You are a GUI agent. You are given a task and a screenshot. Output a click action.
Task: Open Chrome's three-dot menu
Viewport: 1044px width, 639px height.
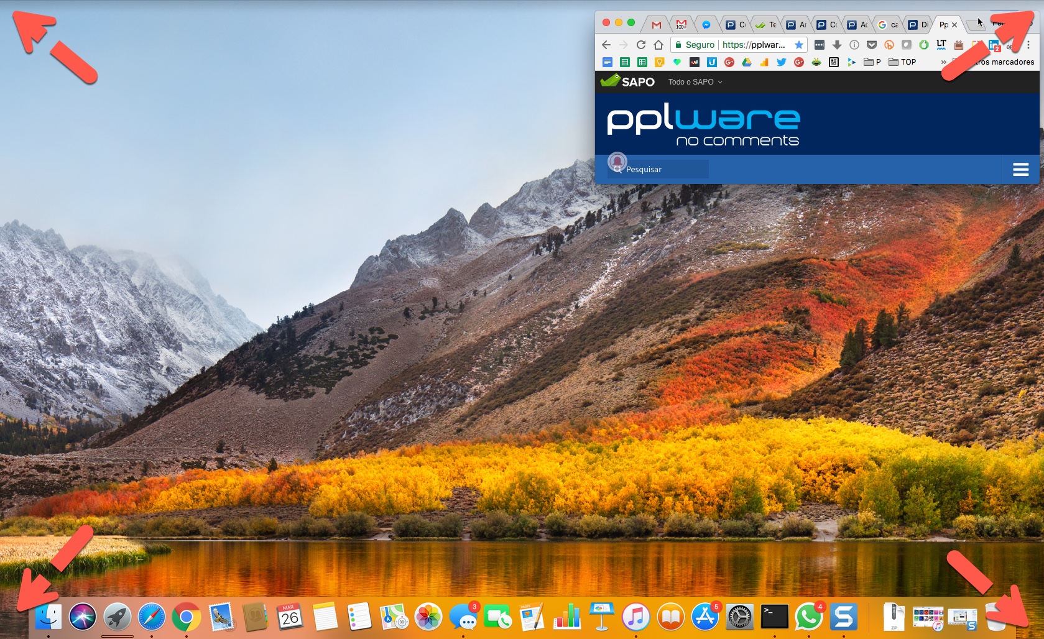coord(1028,45)
